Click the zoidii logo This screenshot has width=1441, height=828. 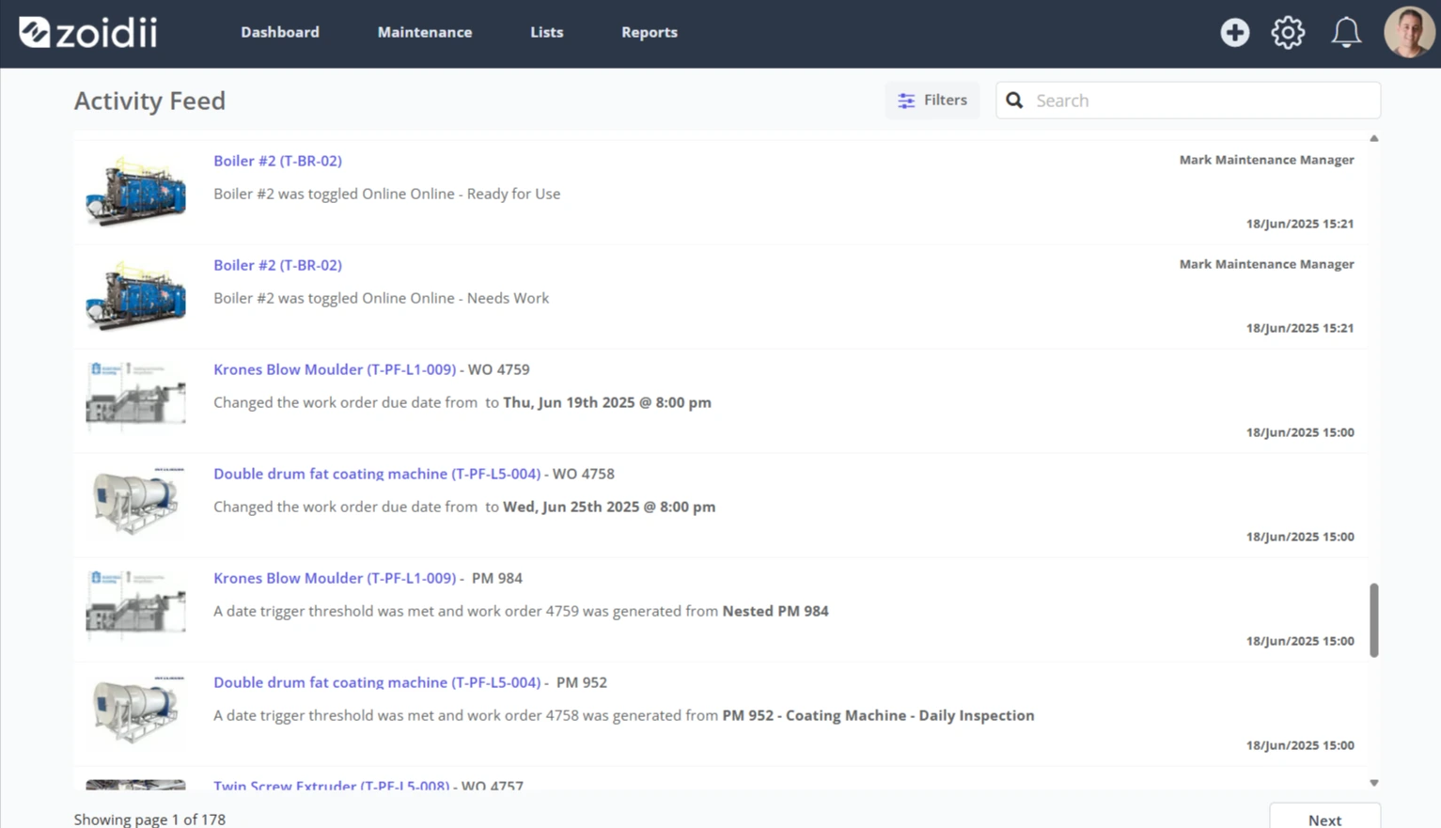[x=88, y=32]
